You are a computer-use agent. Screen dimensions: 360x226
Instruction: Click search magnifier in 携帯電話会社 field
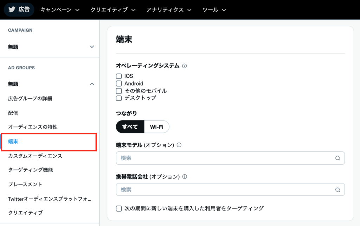tap(337, 190)
